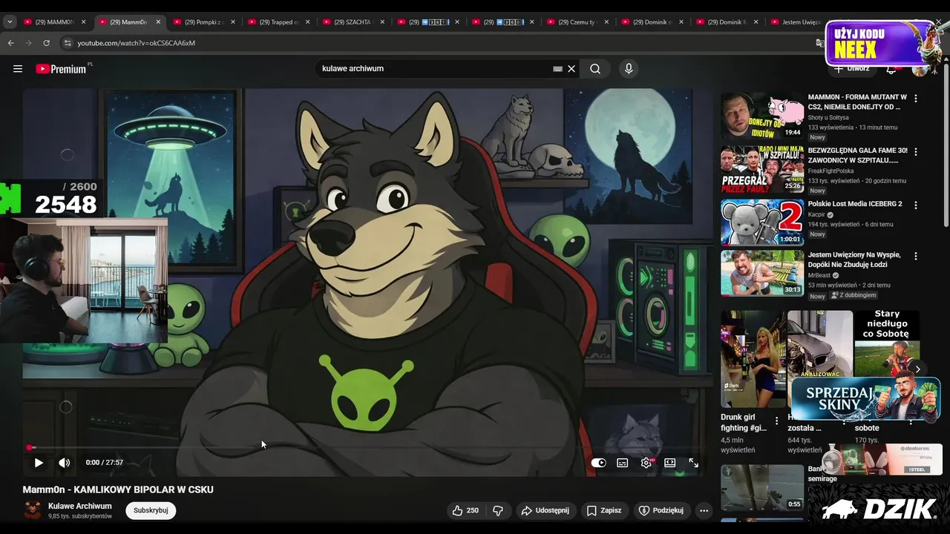Screen dimensions: 950x534
Task: Open options for BEZWZGLĘDNA GALA FAME video
Action: point(916,151)
